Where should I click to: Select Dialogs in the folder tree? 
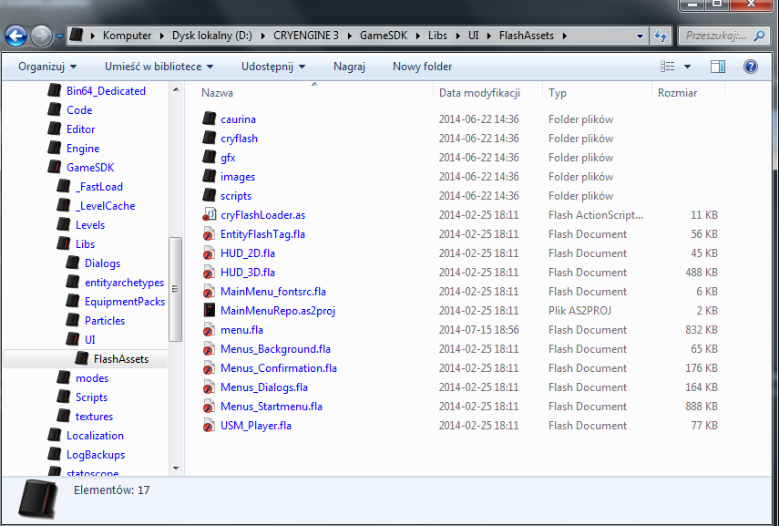[x=102, y=263]
